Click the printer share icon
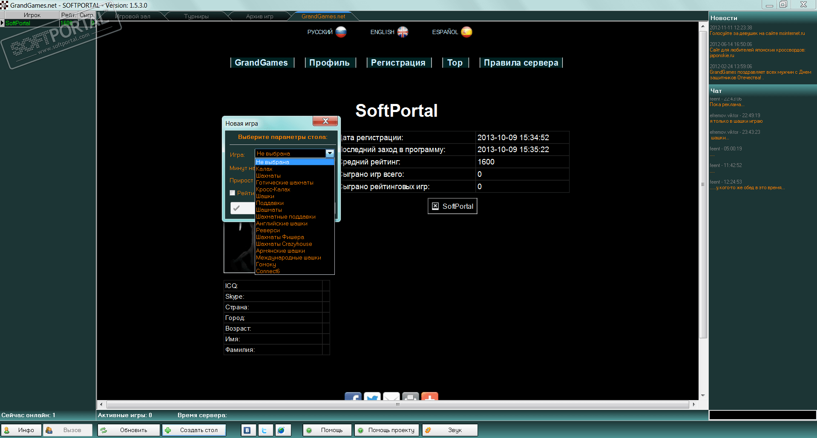The image size is (817, 438). tap(411, 397)
